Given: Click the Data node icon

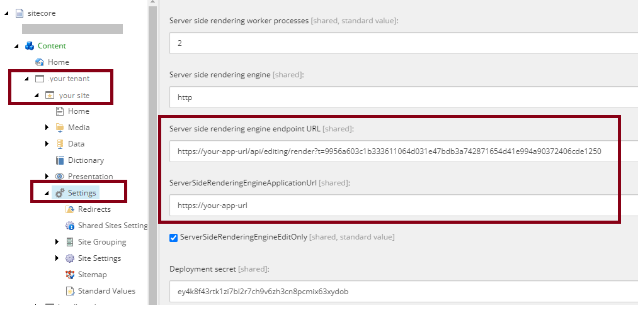Looking at the screenshot, I should [60, 144].
